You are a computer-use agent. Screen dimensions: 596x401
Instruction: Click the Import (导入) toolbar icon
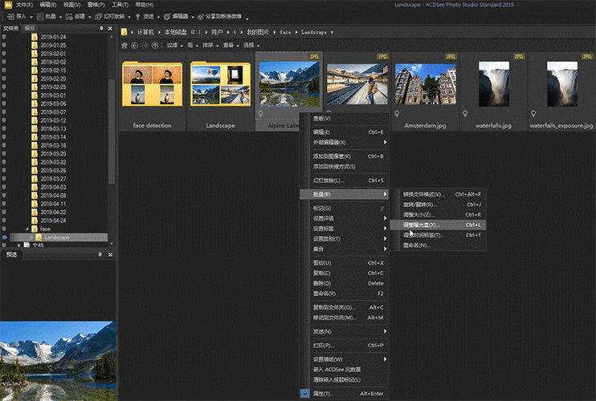[10, 17]
